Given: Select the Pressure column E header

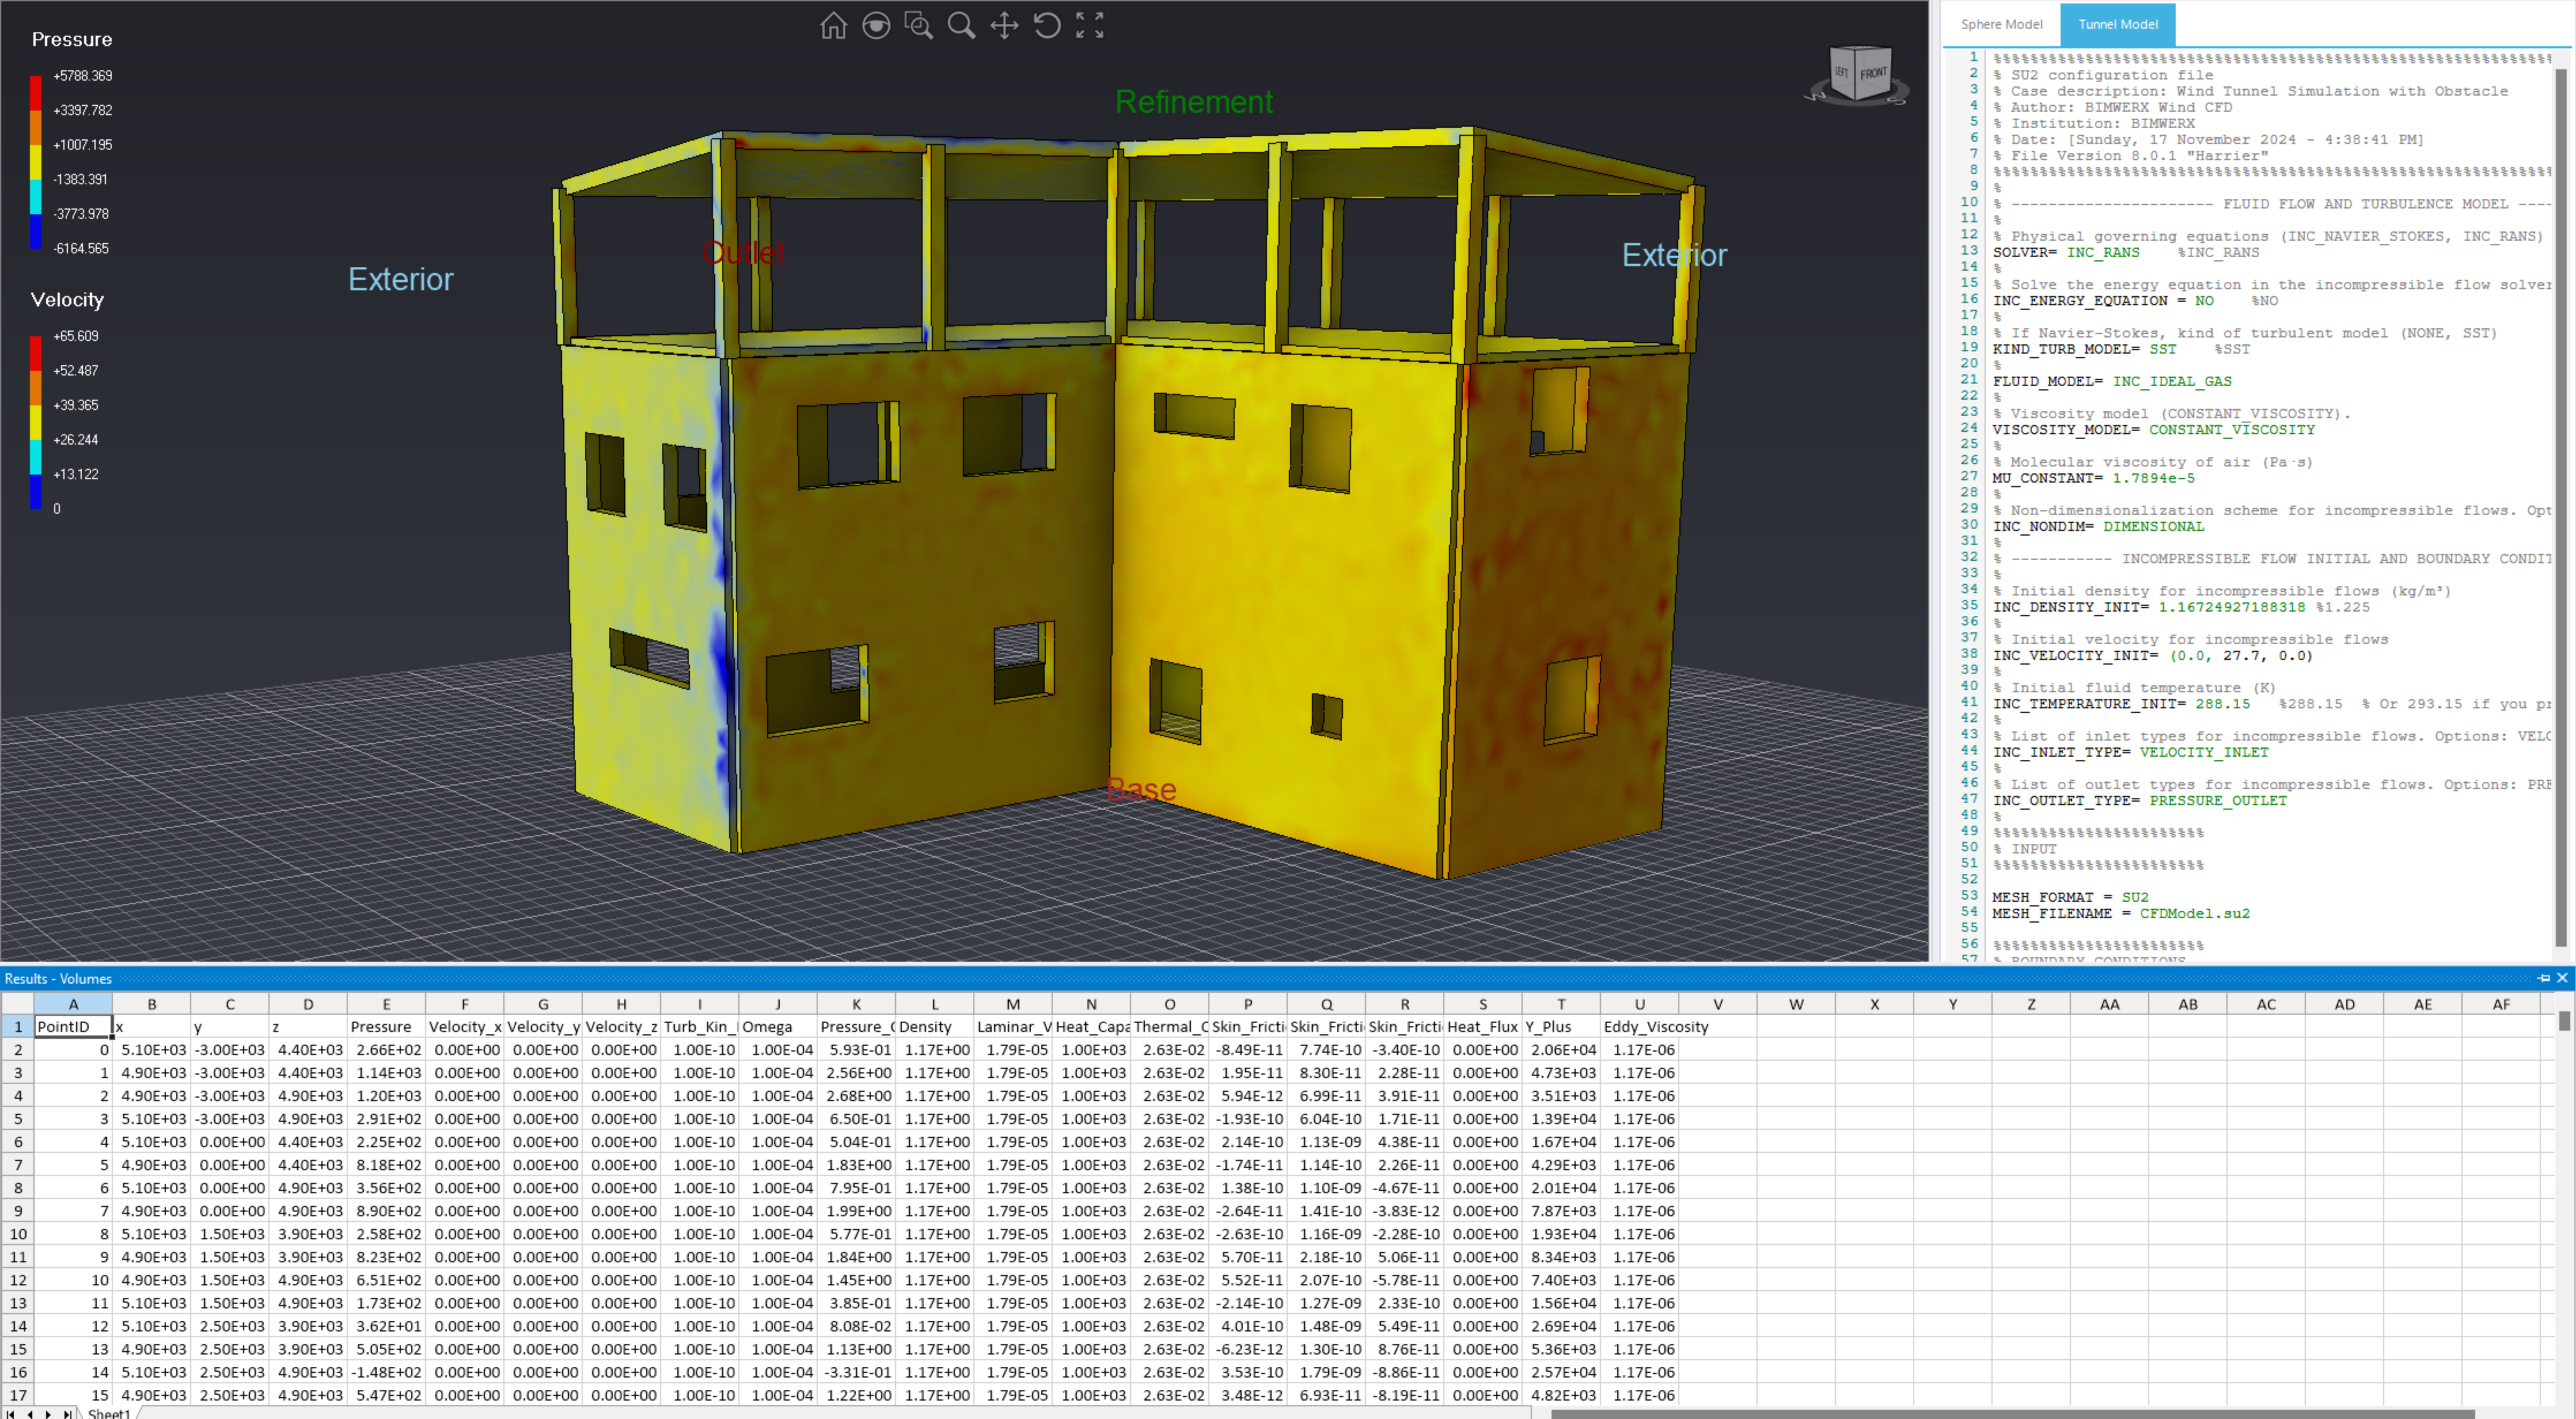Looking at the screenshot, I should tap(386, 1004).
